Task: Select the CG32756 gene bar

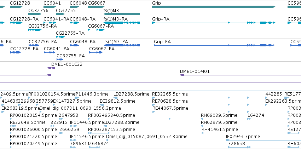Action: (35, 14)
